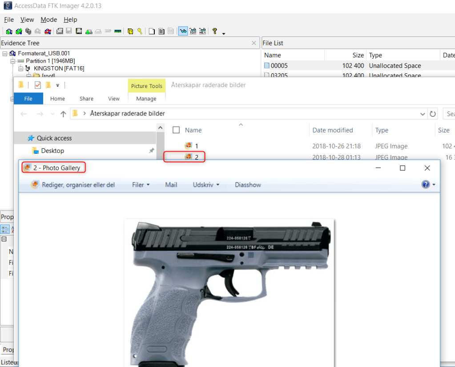
Task: Click the yellow key Detect Encryption icon
Action: [x=140, y=32]
